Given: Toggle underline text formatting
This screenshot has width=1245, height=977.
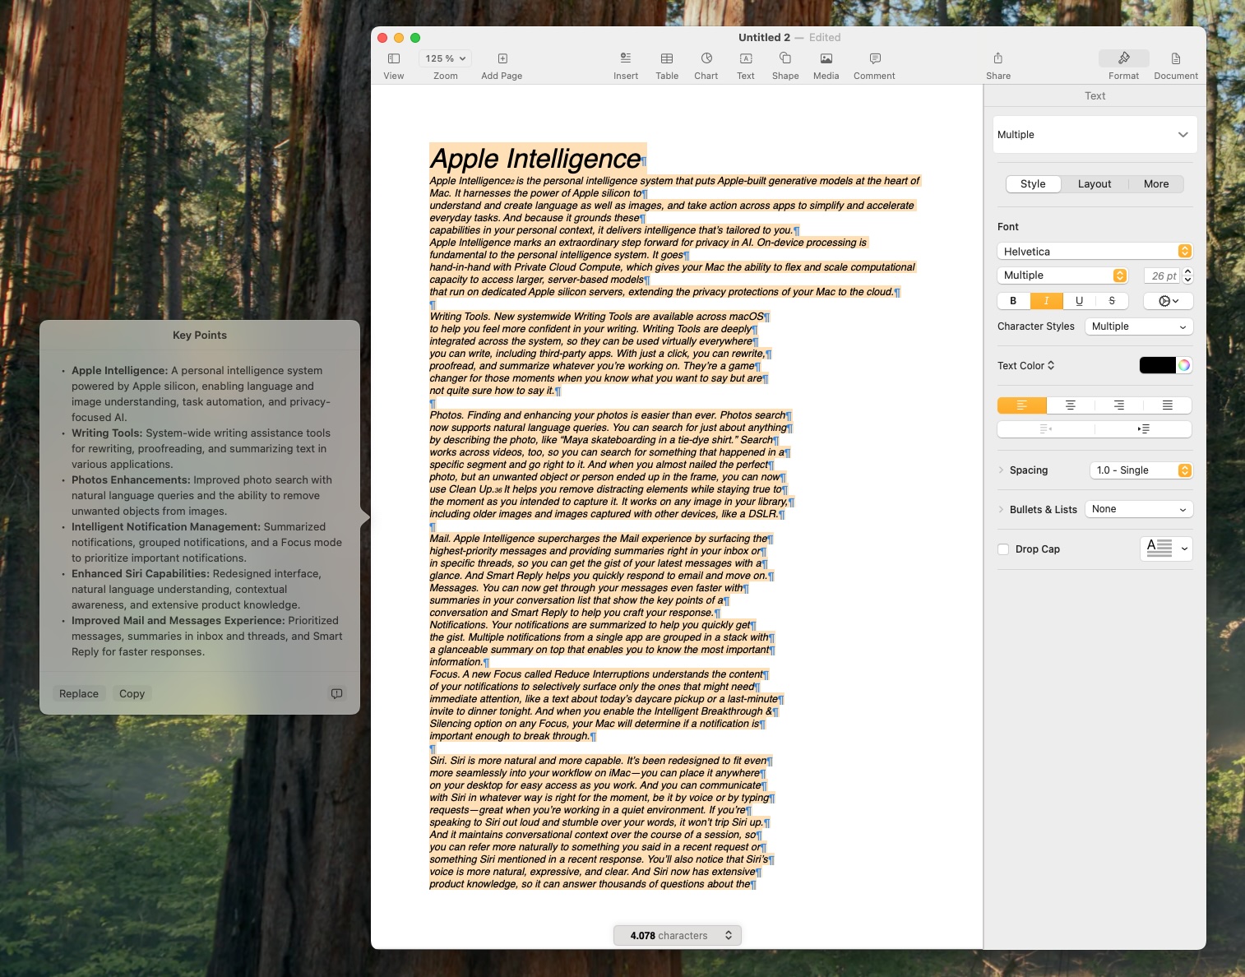Looking at the screenshot, I should [1079, 301].
